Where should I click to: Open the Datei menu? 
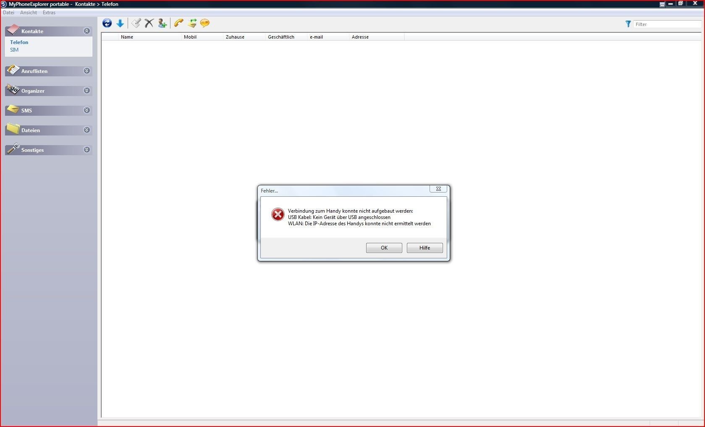pyautogui.click(x=8, y=13)
